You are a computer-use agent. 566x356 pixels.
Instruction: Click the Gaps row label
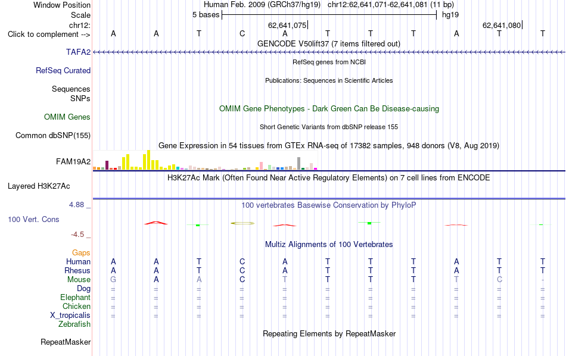81,253
